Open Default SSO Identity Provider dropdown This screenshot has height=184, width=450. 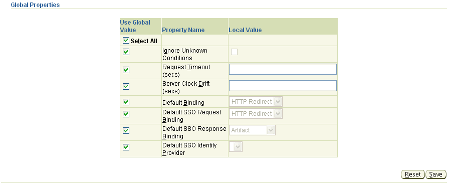tap(236, 147)
